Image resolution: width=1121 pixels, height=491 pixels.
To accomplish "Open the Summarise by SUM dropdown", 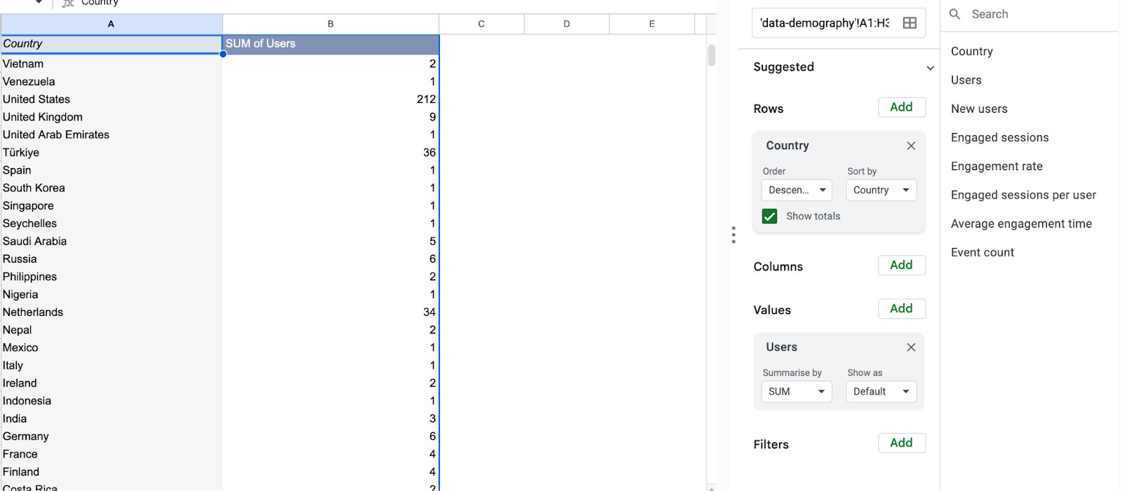I will coord(797,392).
